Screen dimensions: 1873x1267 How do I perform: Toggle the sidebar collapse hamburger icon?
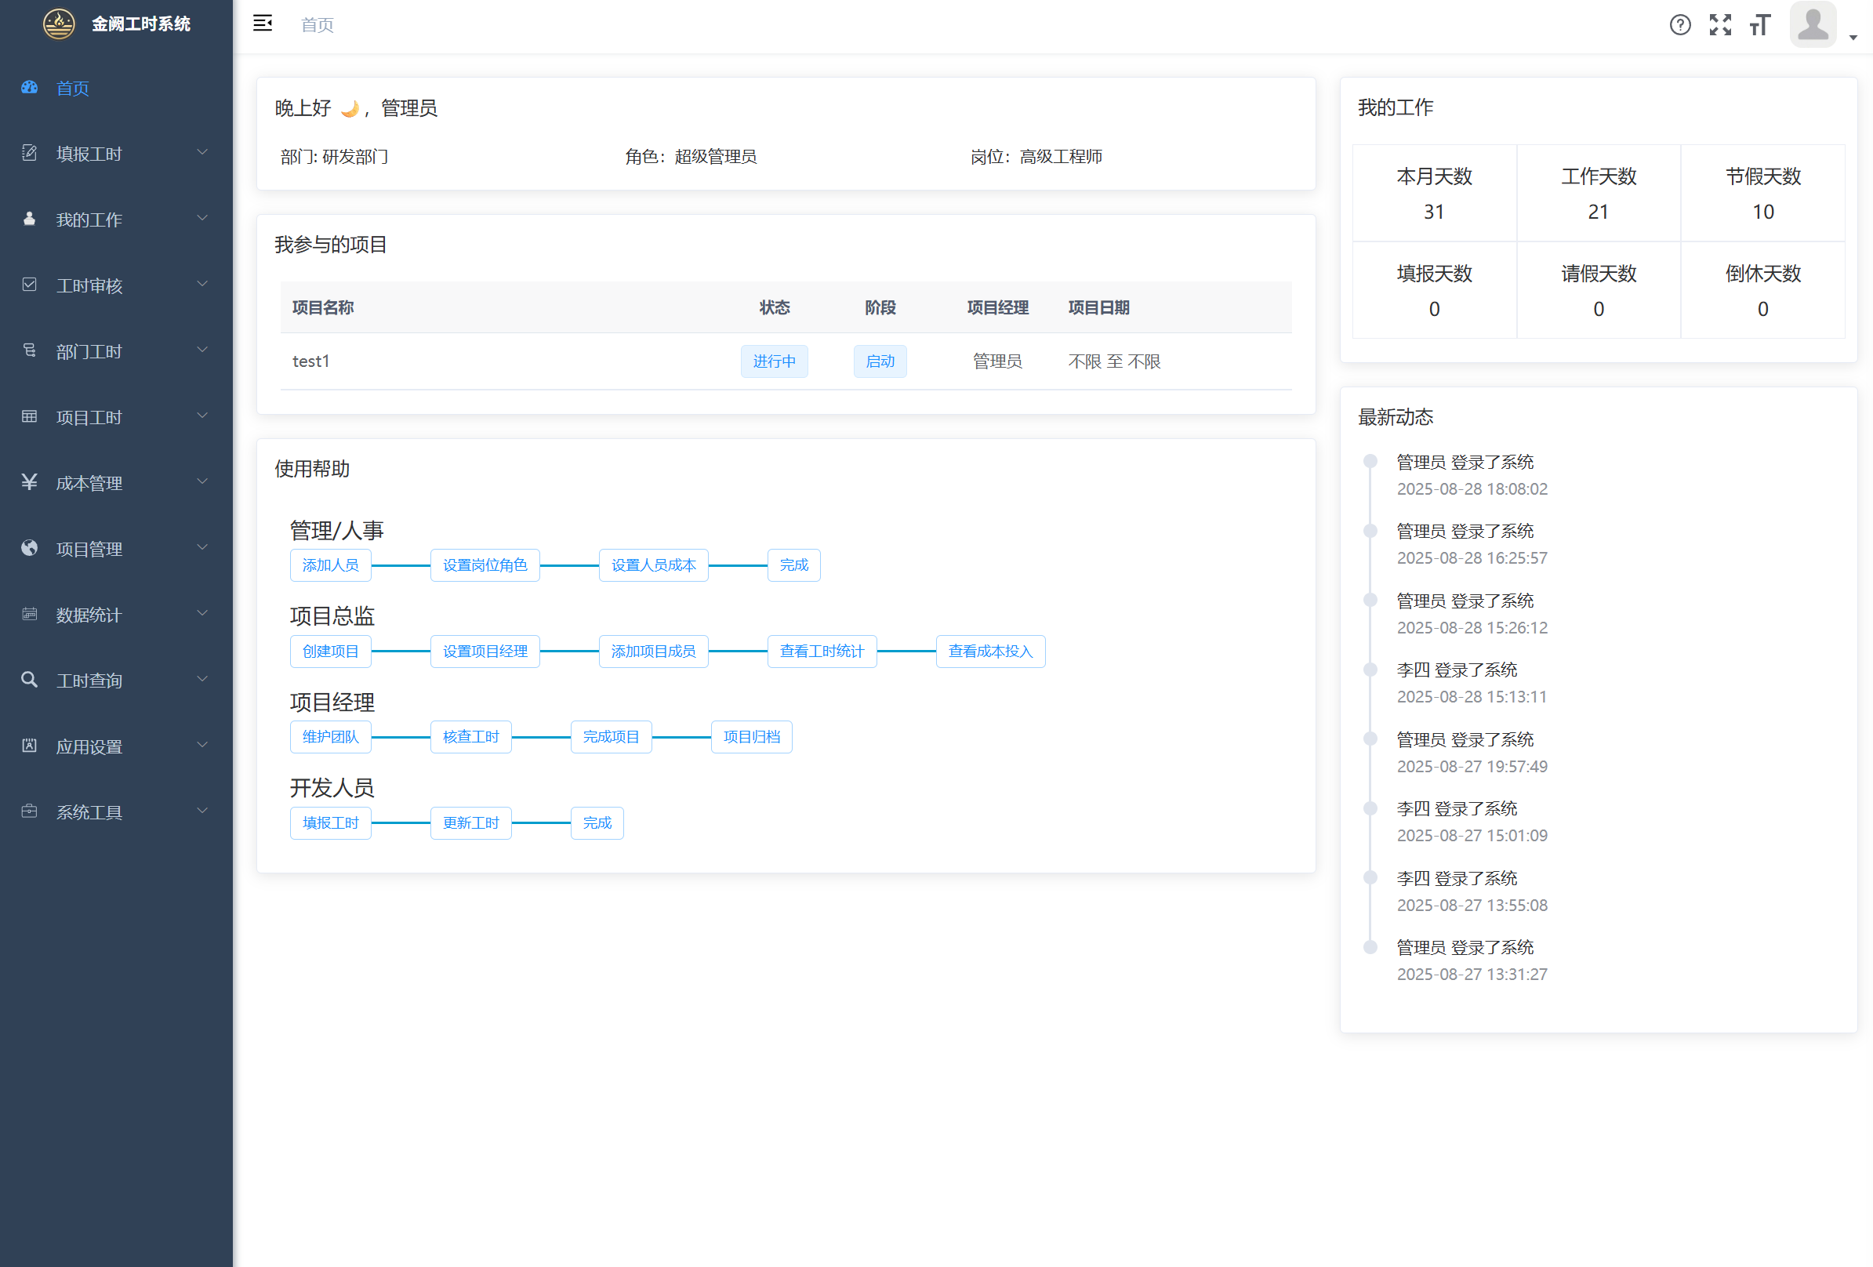click(x=262, y=24)
